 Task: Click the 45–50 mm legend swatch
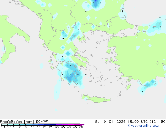[x=77, y=125]
